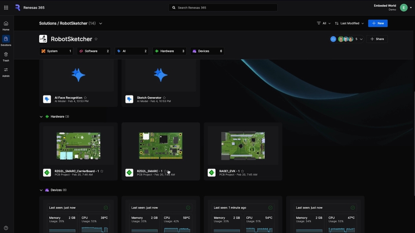Viewport: 415px width, 233px height.
Task: Go to Home in sidebar
Action: [6, 25]
